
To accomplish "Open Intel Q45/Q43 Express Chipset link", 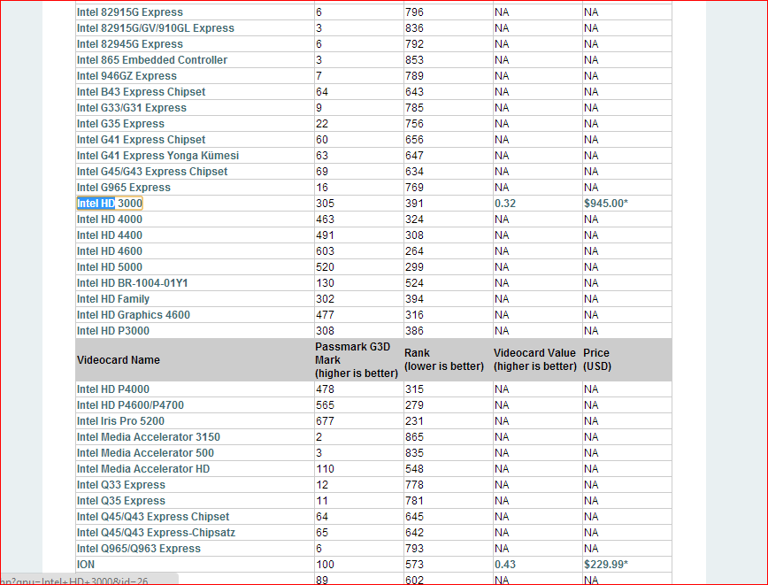I will coord(153,516).
